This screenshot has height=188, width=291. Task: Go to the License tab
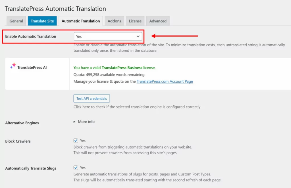pyautogui.click(x=135, y=21)
